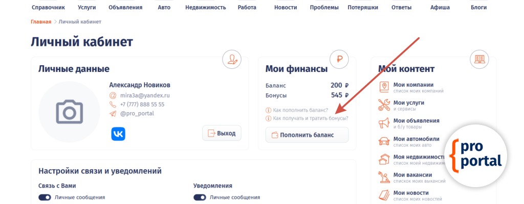Viewport: 524px width, 204px height.
Task: Click the VK social network icon
Action: [118, 134]
